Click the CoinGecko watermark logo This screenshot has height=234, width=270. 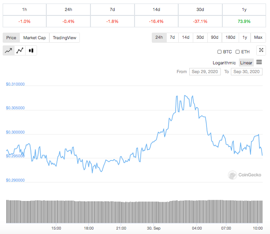tap(243, 175)
